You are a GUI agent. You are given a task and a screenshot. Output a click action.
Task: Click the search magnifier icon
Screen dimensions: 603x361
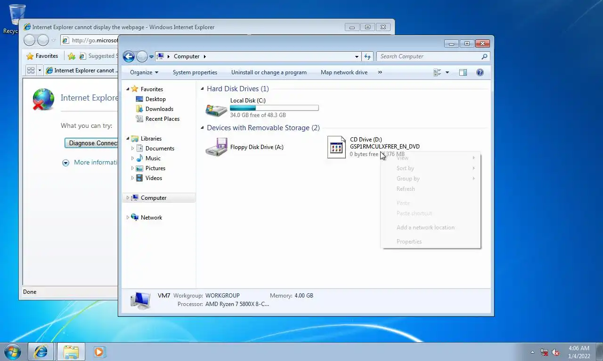pos(484,56)
